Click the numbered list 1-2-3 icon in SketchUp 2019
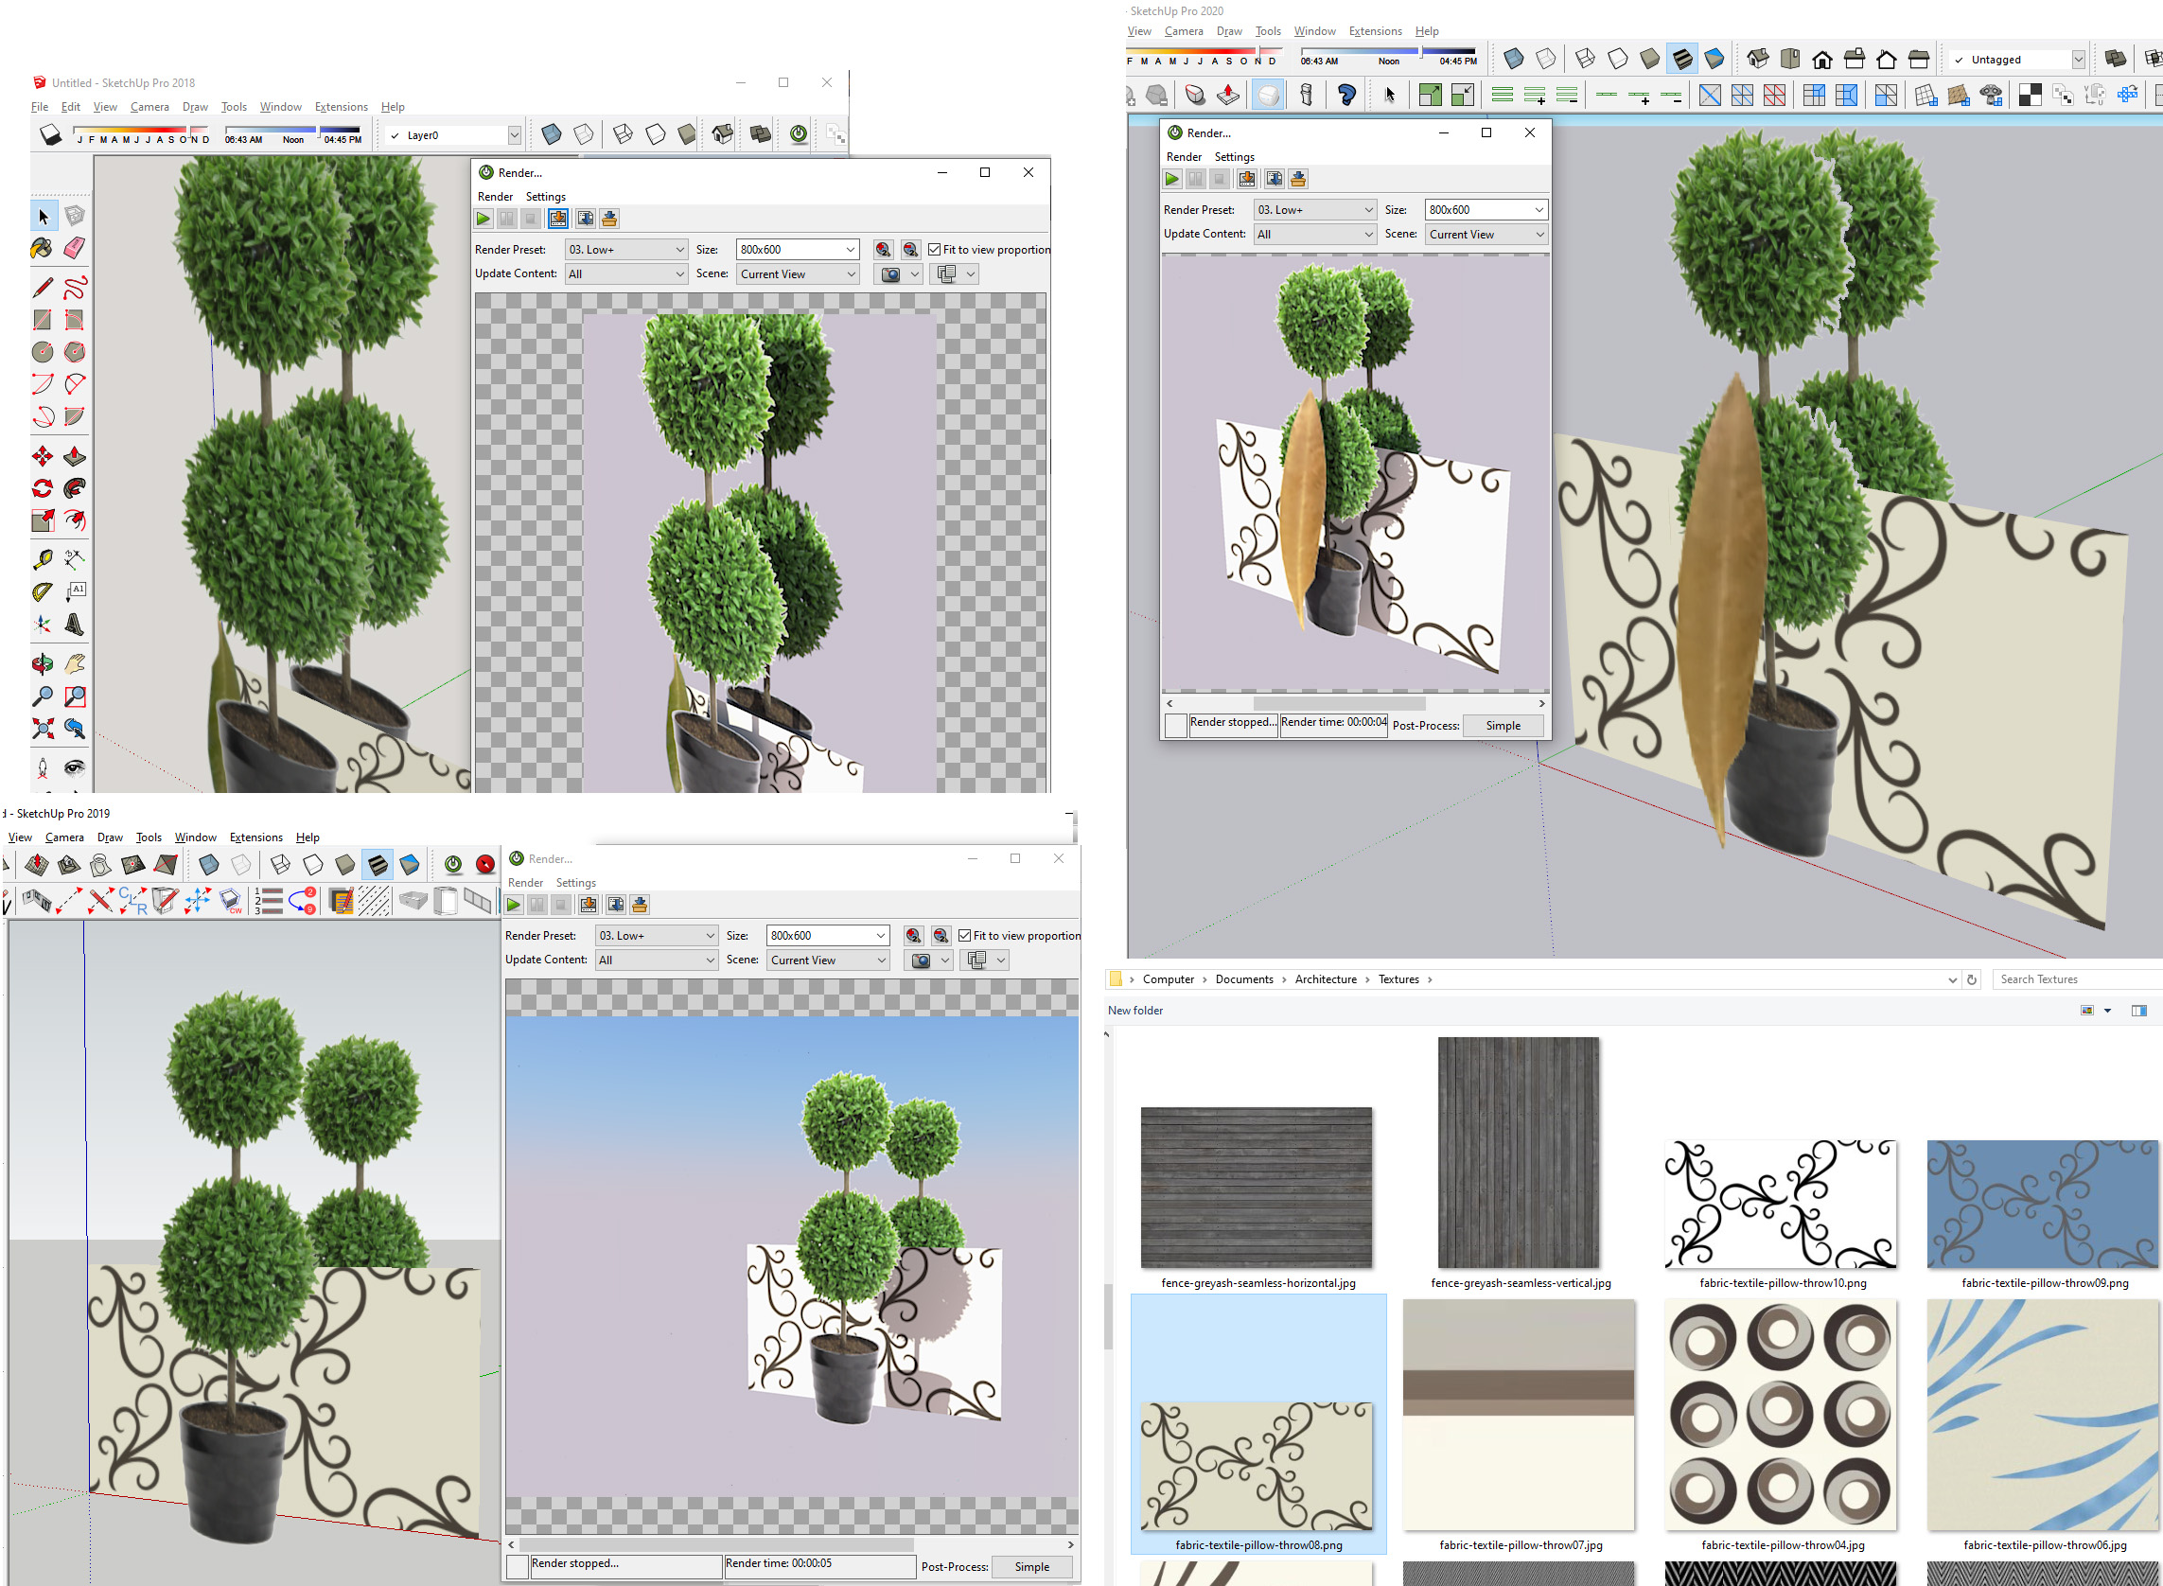The image size is (2163, 1586). [269, 901]
